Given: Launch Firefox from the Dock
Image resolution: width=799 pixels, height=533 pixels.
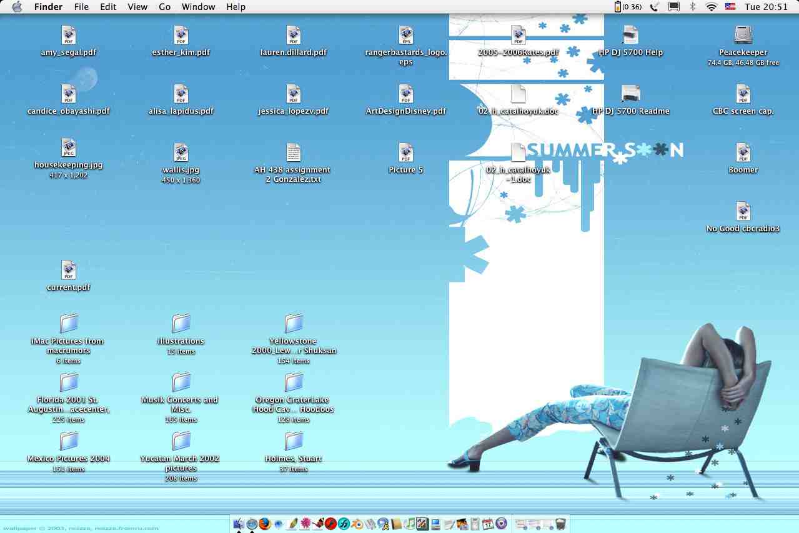Looking at the screenshot, I should point(265,524).
